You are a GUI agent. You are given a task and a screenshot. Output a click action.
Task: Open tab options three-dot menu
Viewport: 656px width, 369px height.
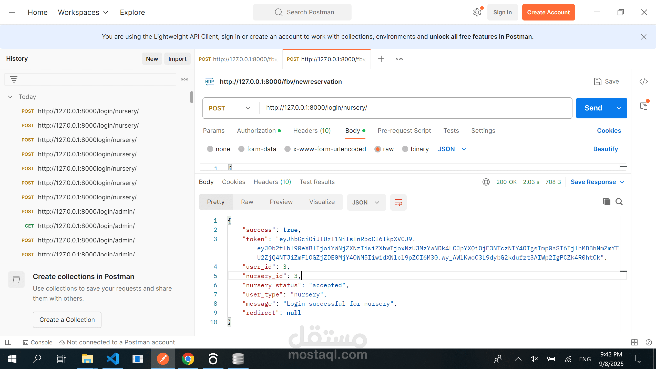400,59
